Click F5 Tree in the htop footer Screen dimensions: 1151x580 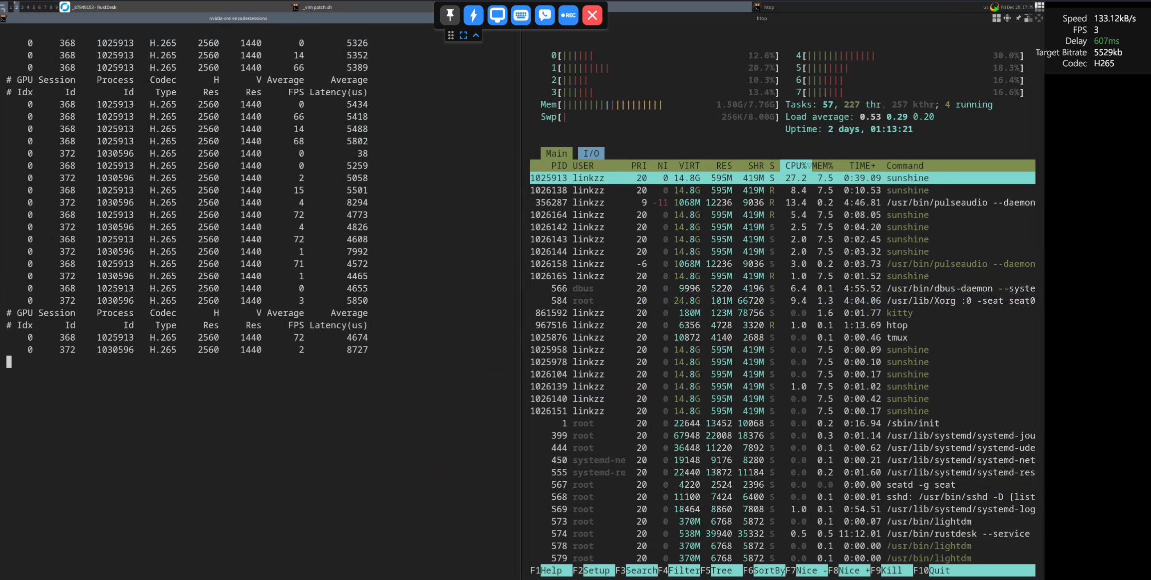tap(721, 570)
